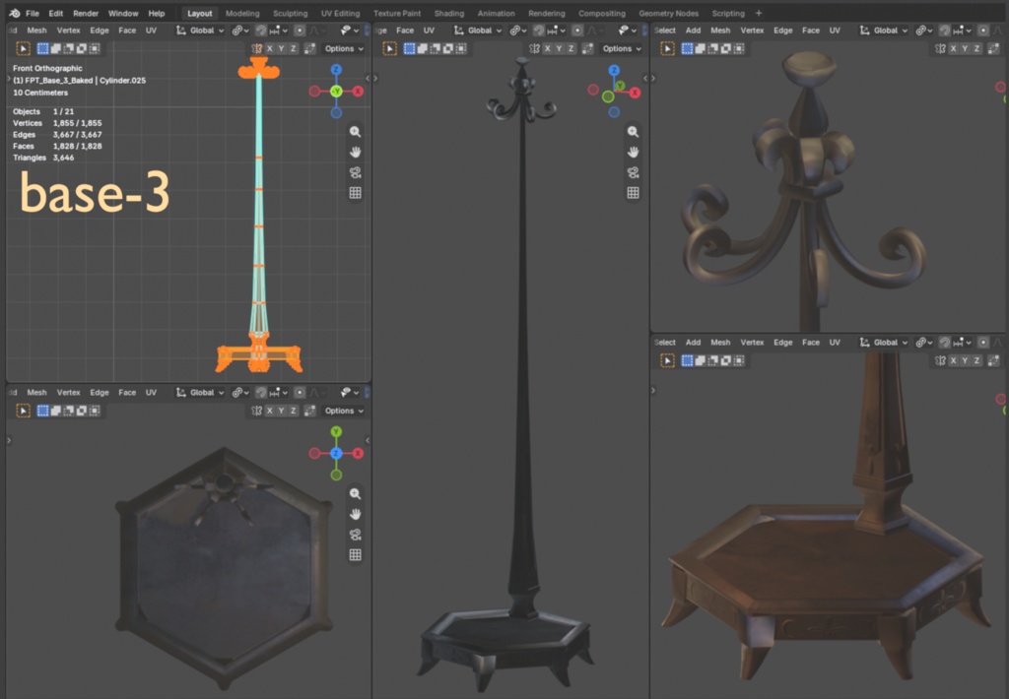Screen dimensions: 1009x699
Task: Click the 'Front Orthographic' view label
Action: coord(47,68)
